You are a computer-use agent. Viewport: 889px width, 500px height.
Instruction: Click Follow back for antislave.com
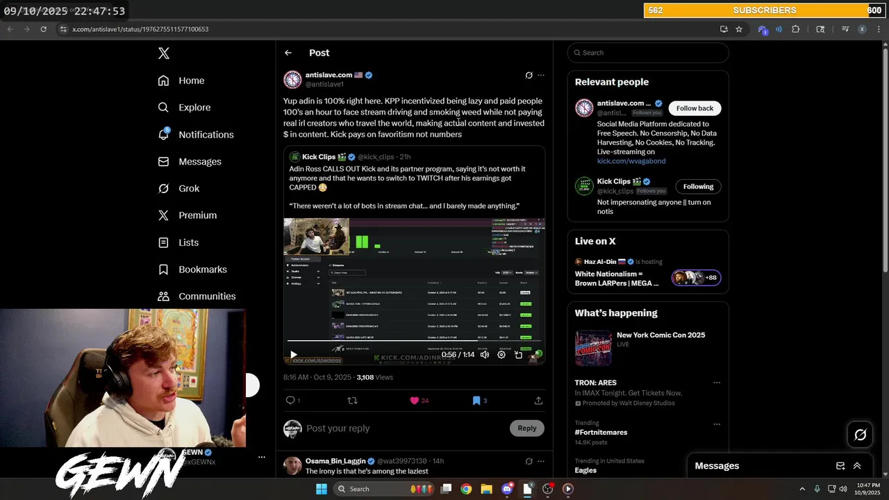(695, 108)
